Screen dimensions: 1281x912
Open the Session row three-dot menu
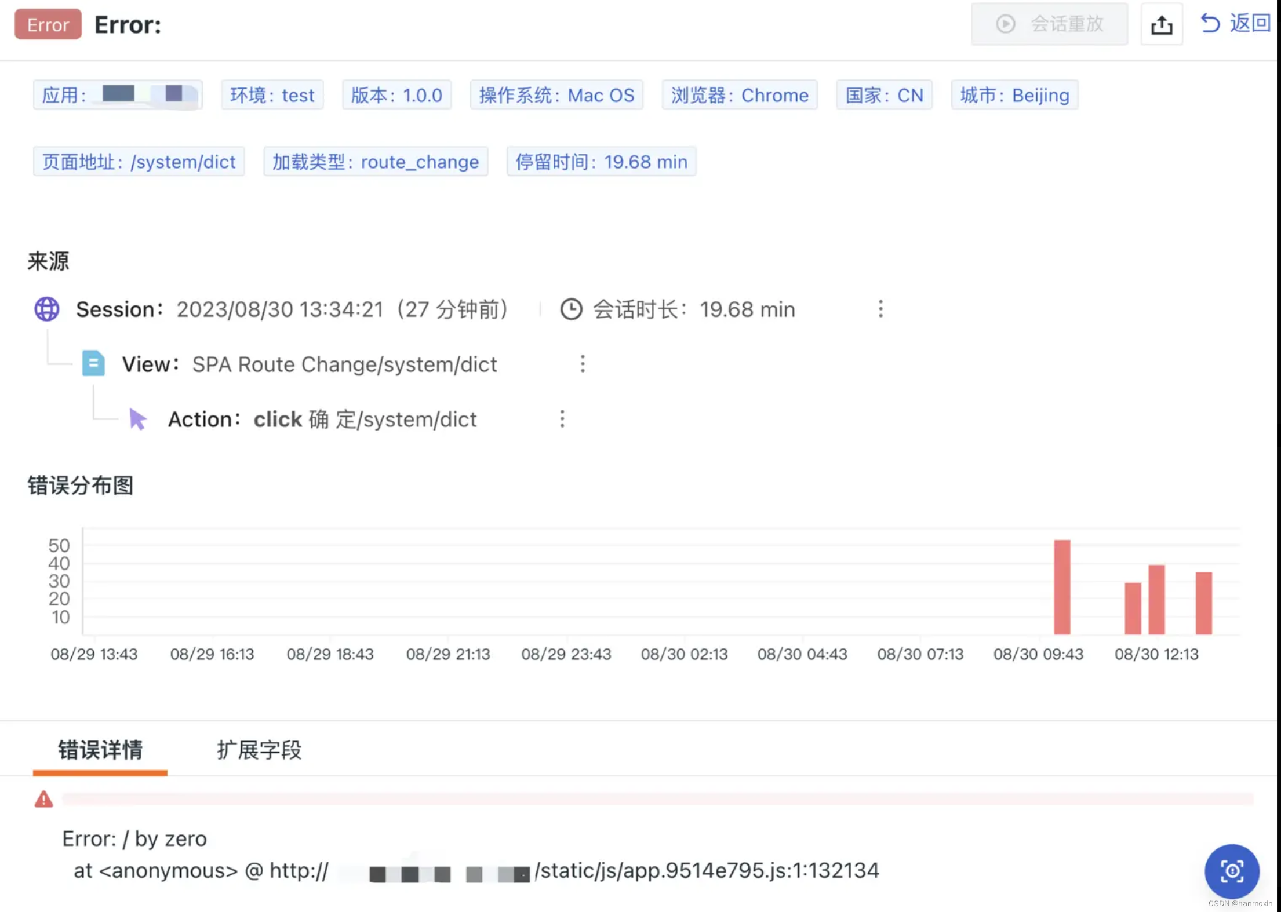point(880,309)
